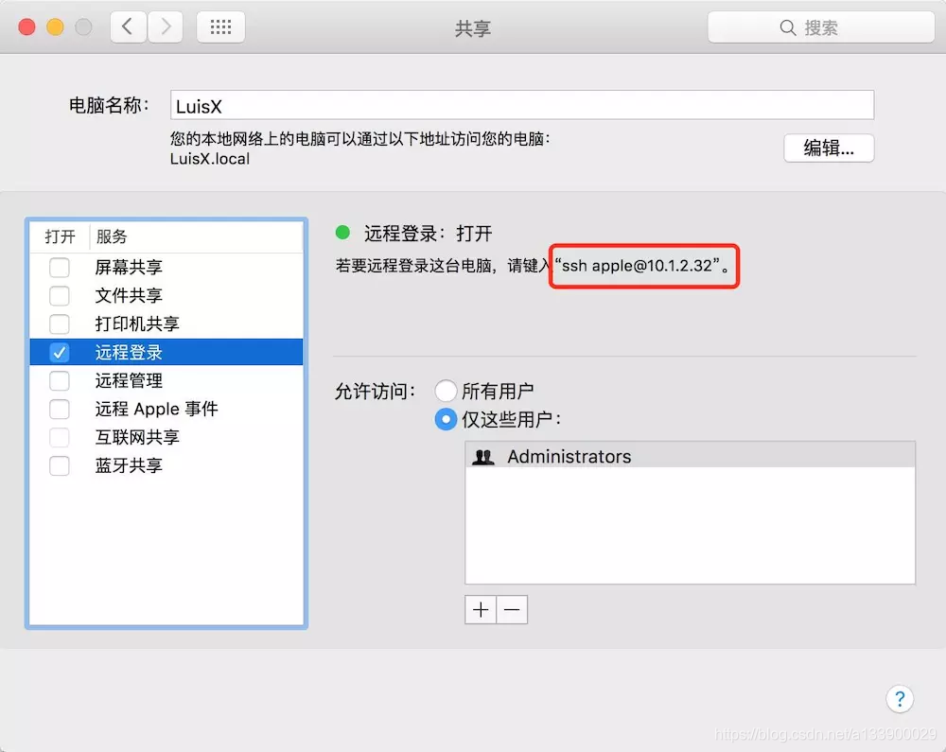Click the LuisX.local address text
The image size is (946, 752).
[x=209, y=159]
